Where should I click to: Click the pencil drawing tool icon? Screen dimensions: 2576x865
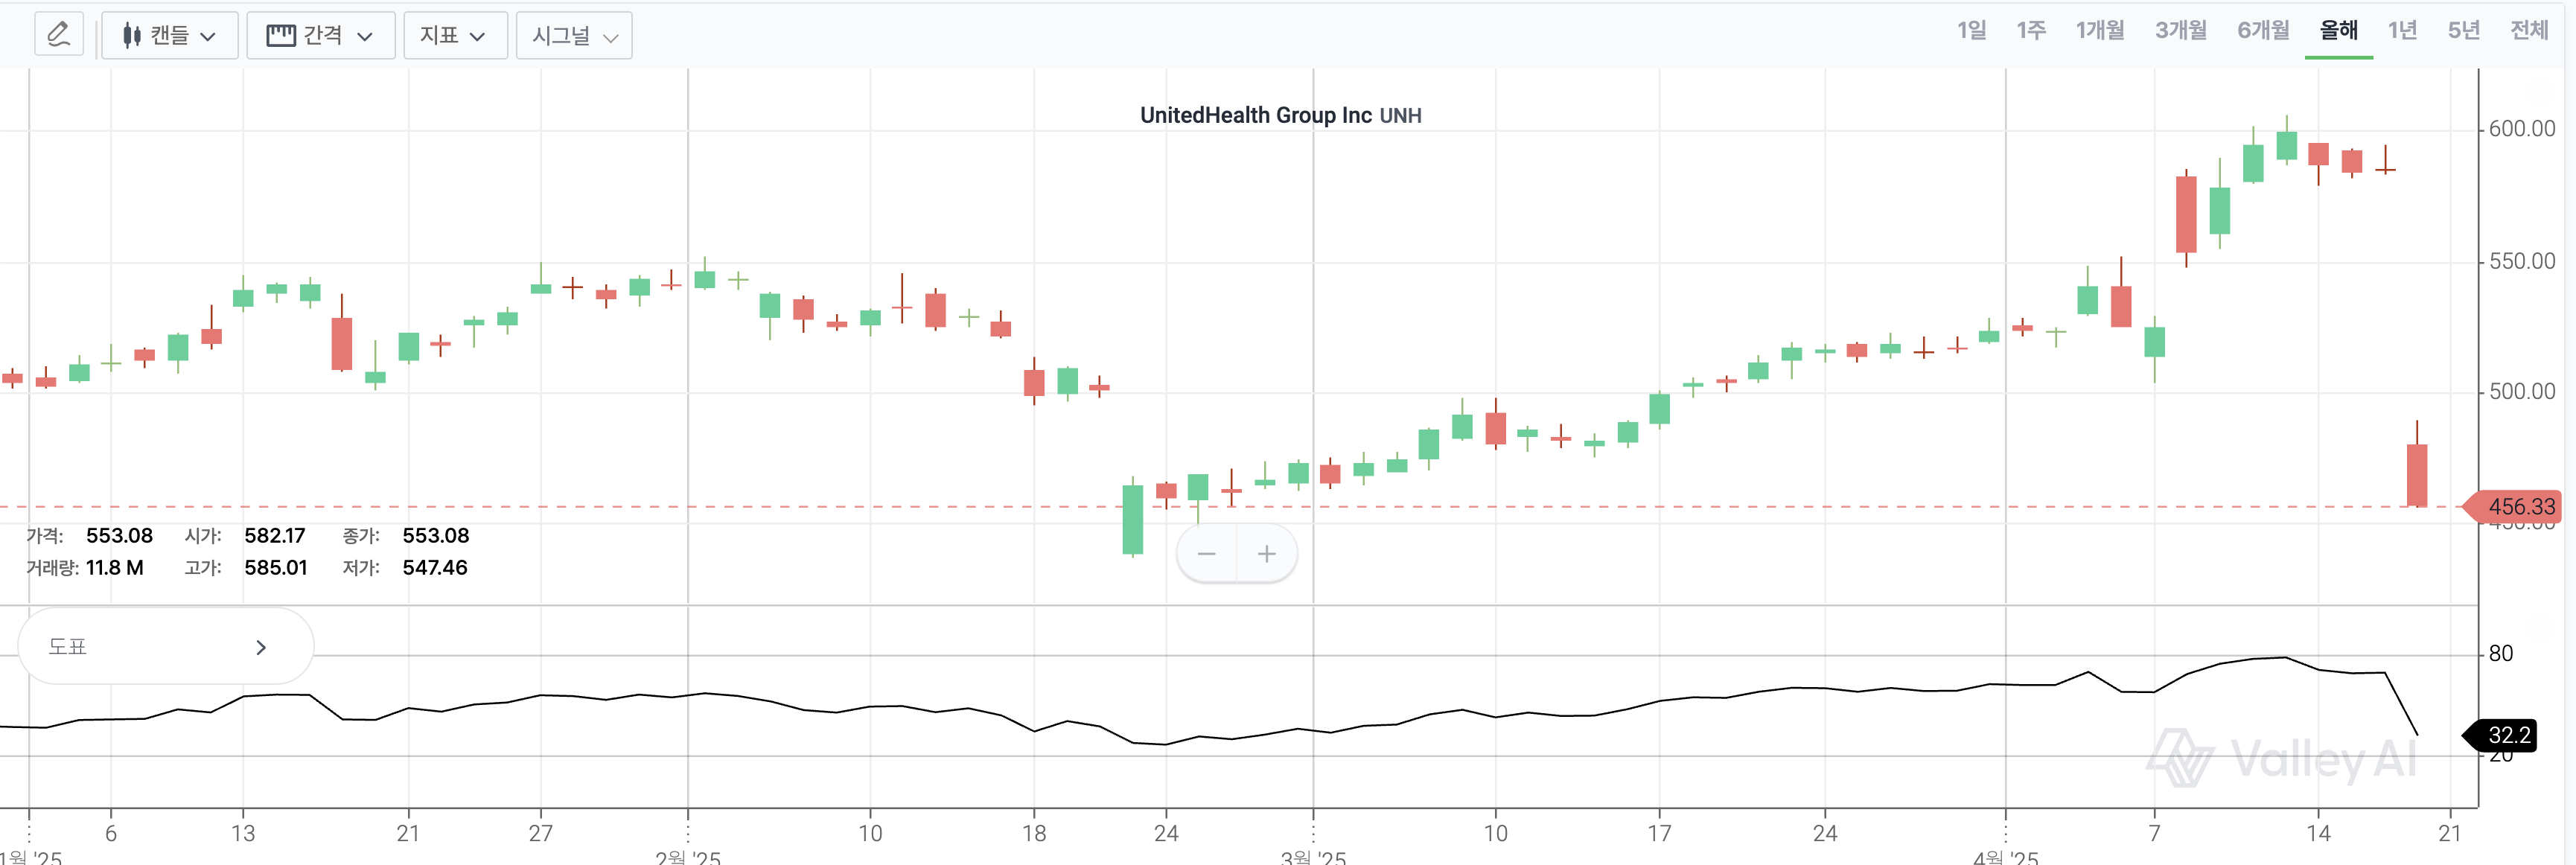59,35
